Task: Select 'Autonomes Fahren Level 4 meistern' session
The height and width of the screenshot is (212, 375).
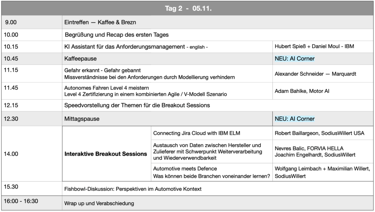Action: 106,88
